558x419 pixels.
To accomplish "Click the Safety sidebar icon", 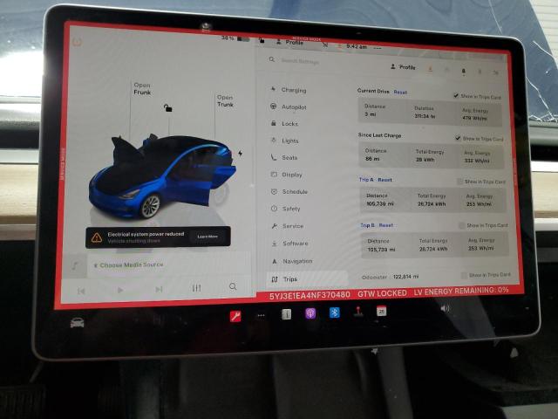I will point(274,209).
